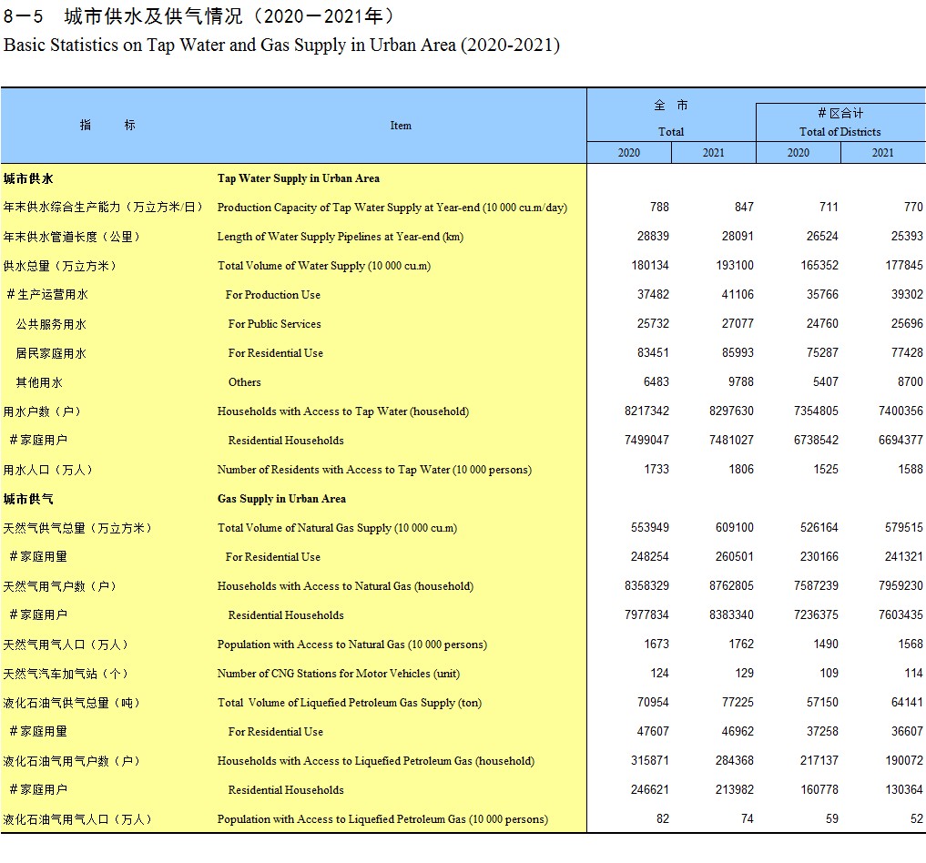Screen dimensions: 926x863
Task: Click the cell containing 41106
Action: pos(738,295)
